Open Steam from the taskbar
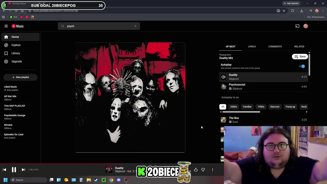 pos(96,180)
